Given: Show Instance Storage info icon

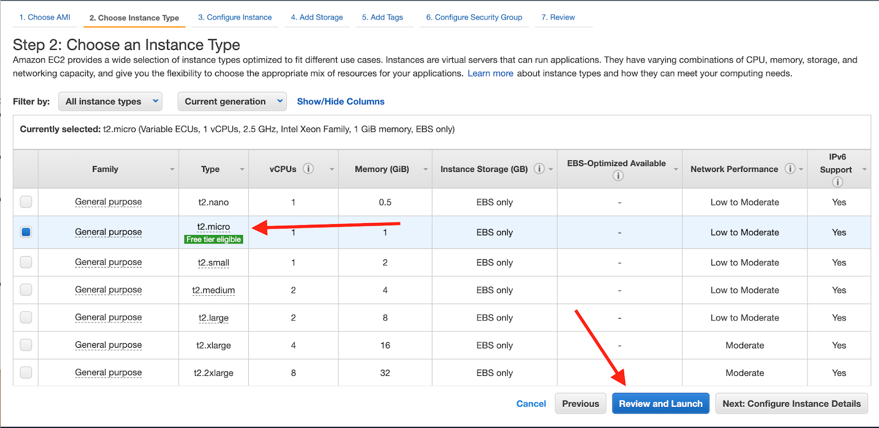Looking at the screenshot, I should pyautogui.click(x=539, y=169).
